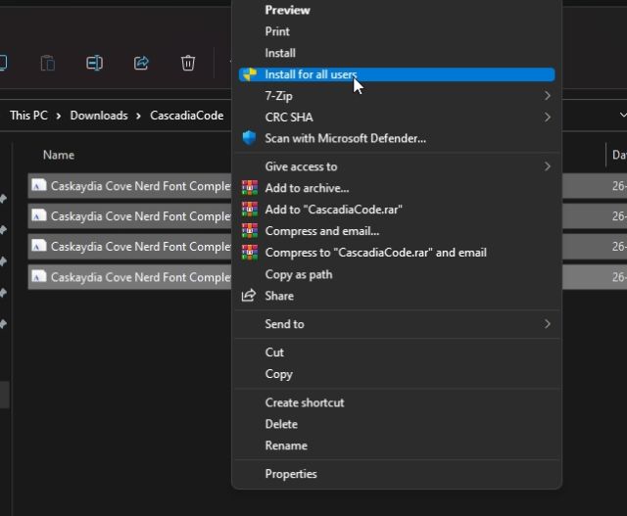Select Copy as path in context menu

pyautogui.click(x=298, y=274)
